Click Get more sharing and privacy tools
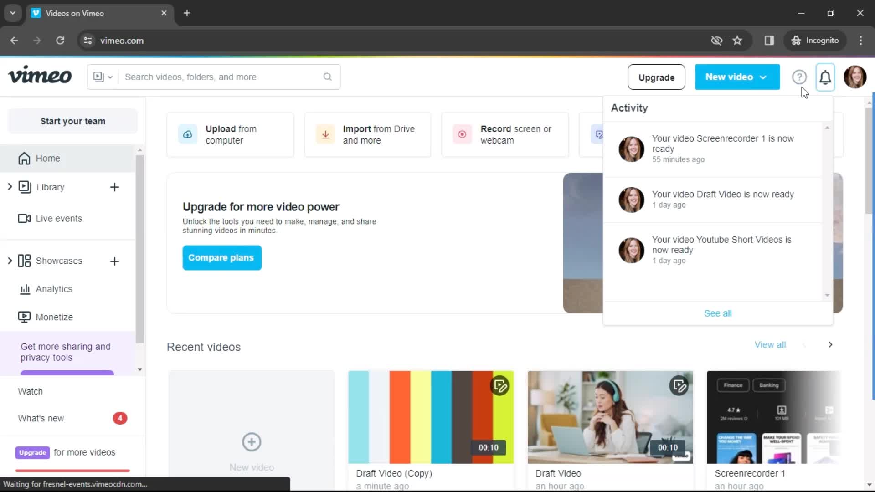The height and width of the screenshot is (492, 875). (66, 352)
